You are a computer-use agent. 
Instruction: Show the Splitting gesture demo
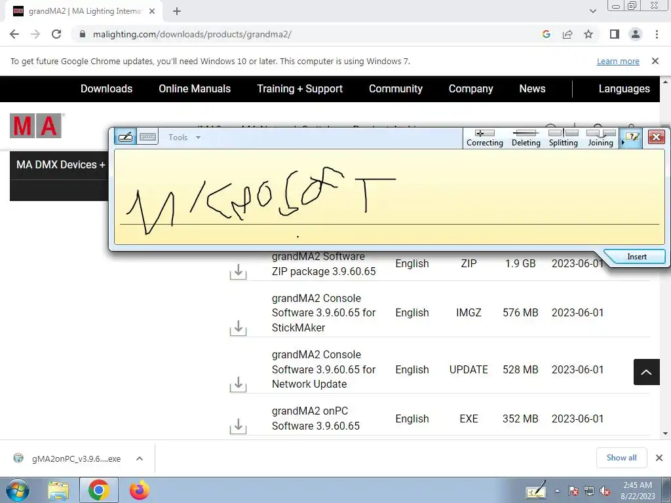point(563,138)
